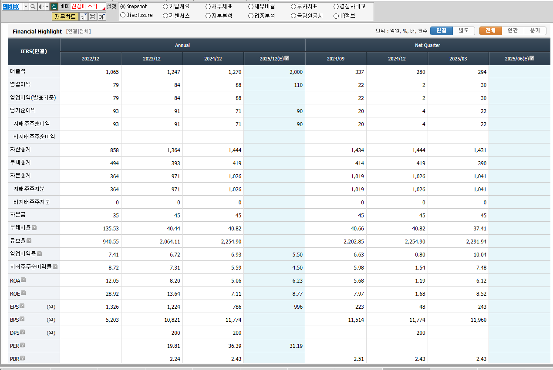Click help icon next to BPS
The image size is (553, 370).
[22, 319]
